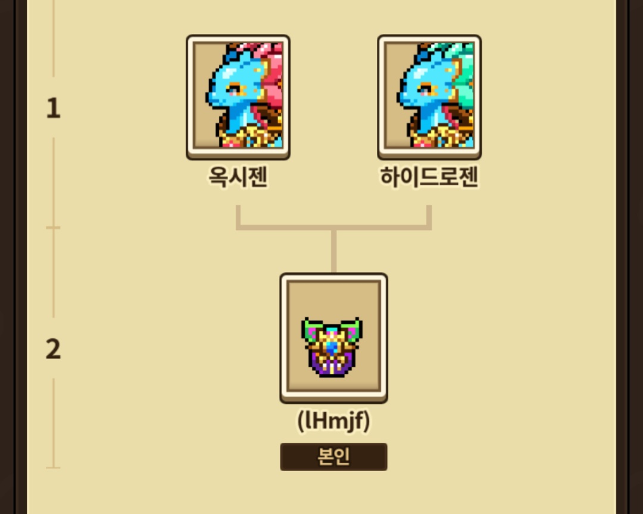Screen dimensions: 643x514
Task: Select generation number 1 on the timeline
Action: point(54,108)
